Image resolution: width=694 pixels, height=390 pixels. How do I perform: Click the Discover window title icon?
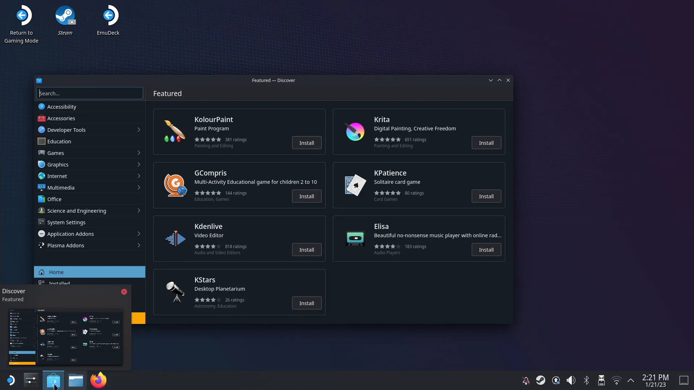[x=39, y=80]
